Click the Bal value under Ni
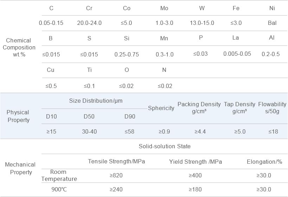The height and width of the screenshot is (197, 288). [x=272, y=23]
